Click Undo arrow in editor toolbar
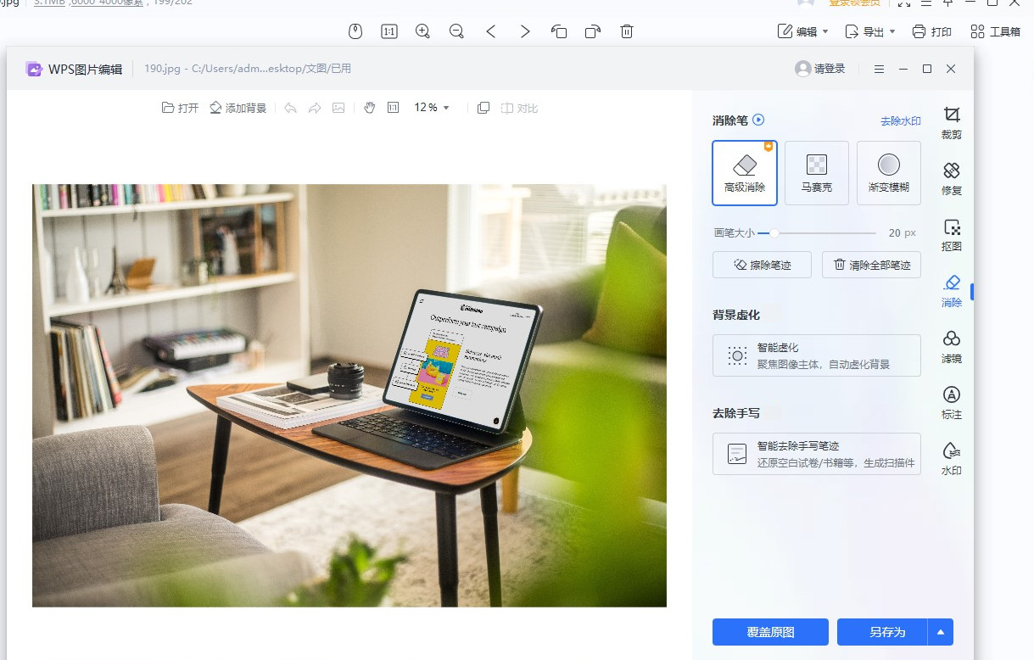Screen dimensions: 1034x660 point(291,108)
